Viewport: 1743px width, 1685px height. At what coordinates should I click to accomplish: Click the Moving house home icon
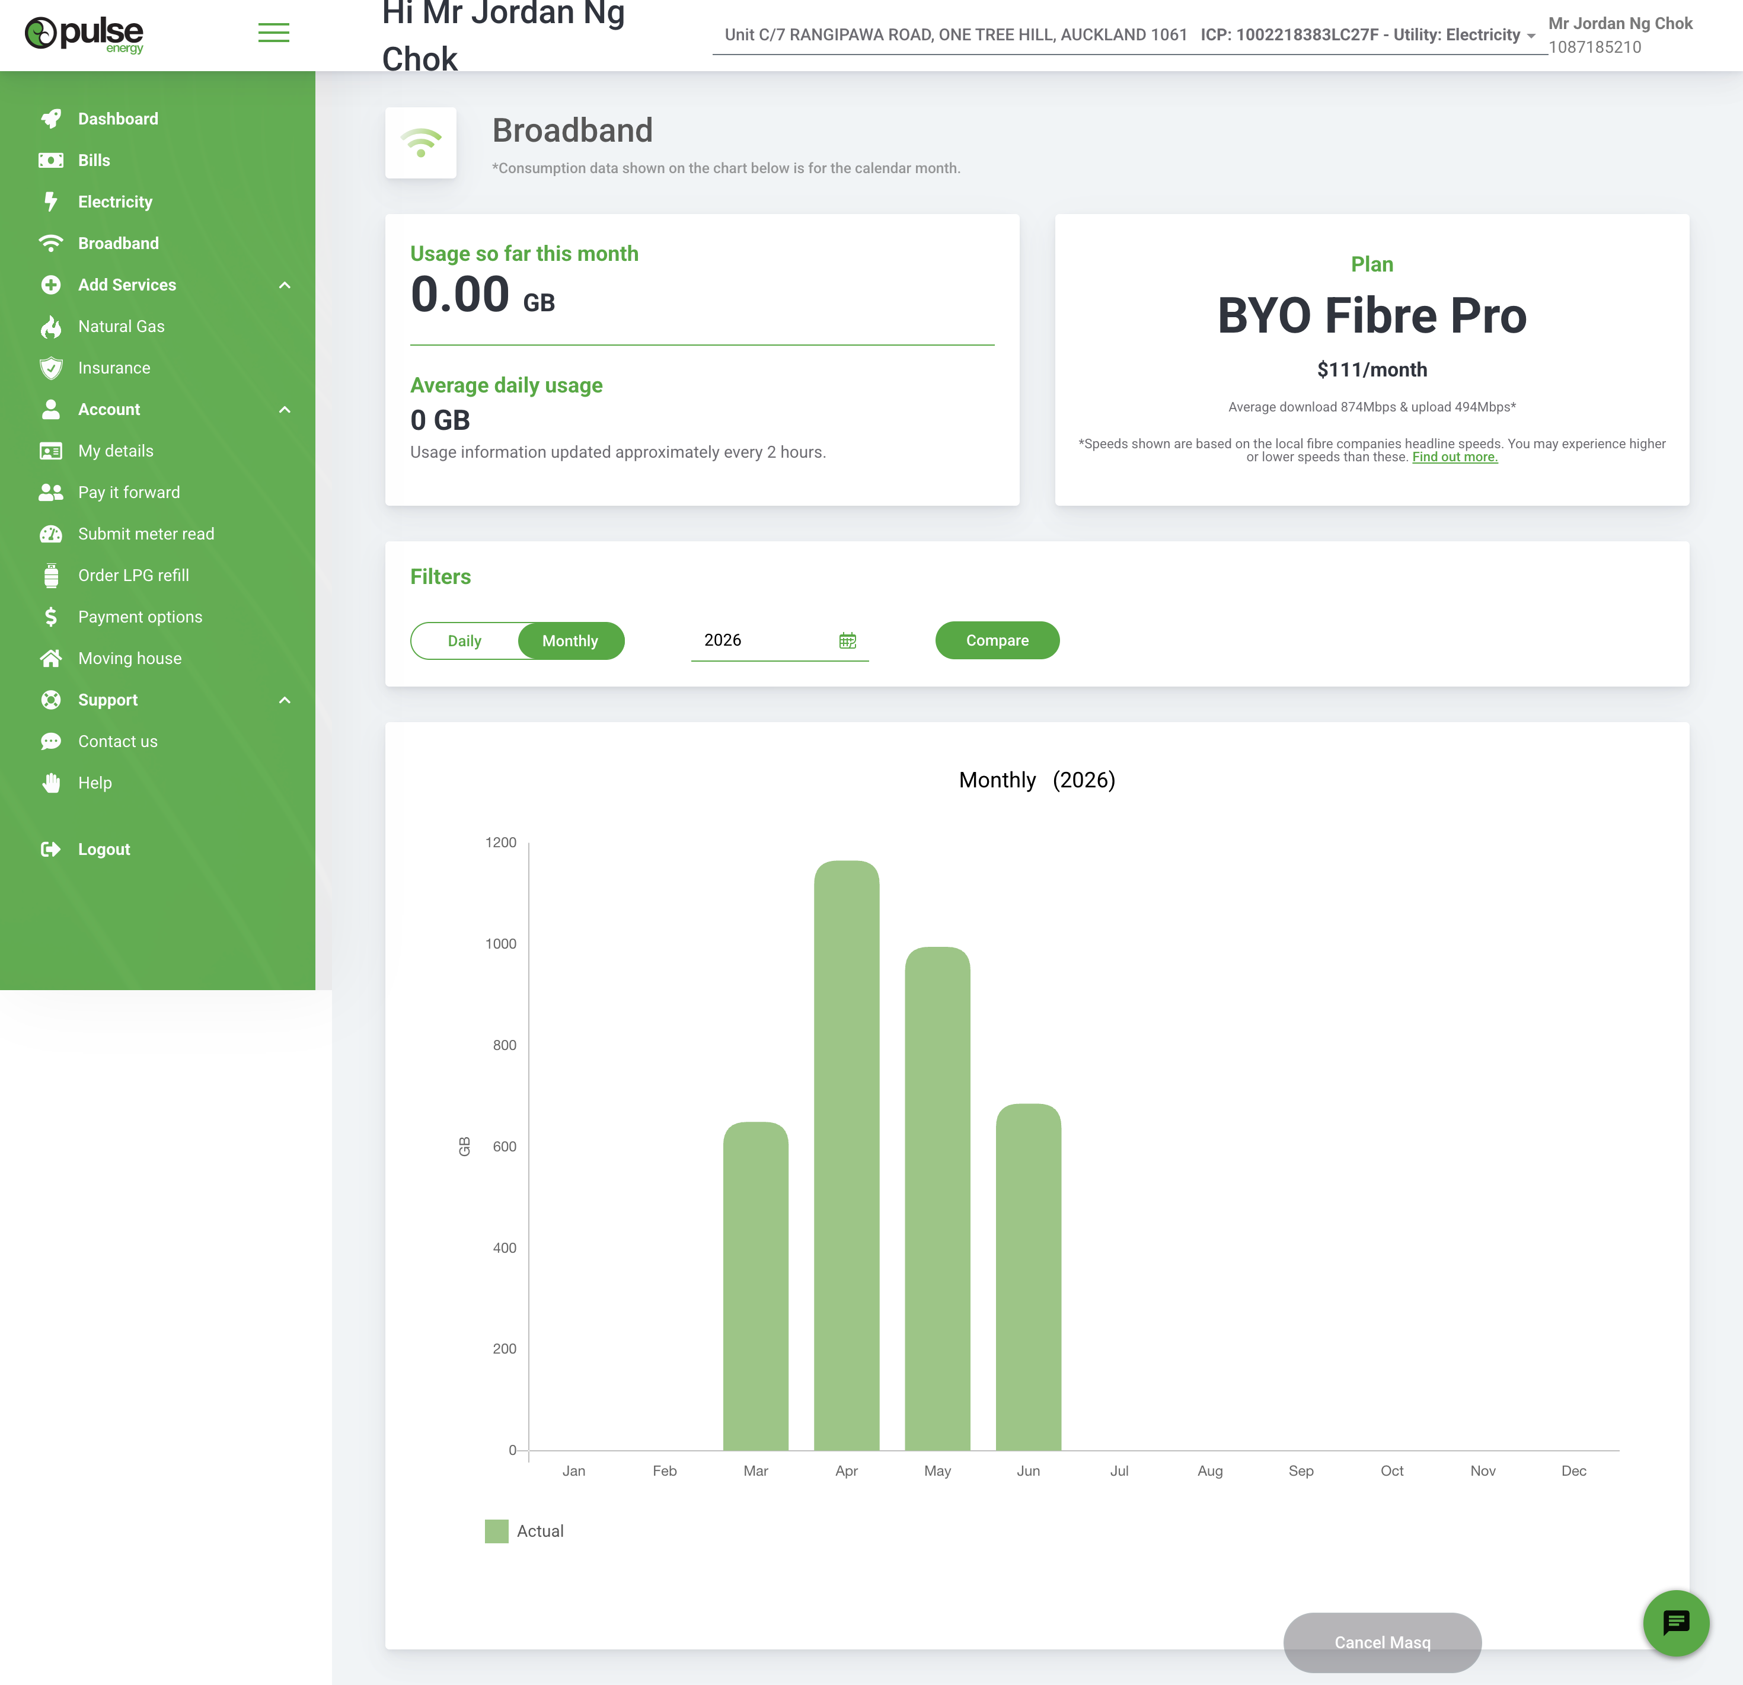pyautogui.click(x=51, y=658)
